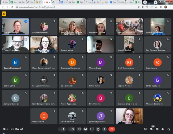Raise your hand in the meeting
Viewport: 173px width, 134px height.
[x=98, y=129]
